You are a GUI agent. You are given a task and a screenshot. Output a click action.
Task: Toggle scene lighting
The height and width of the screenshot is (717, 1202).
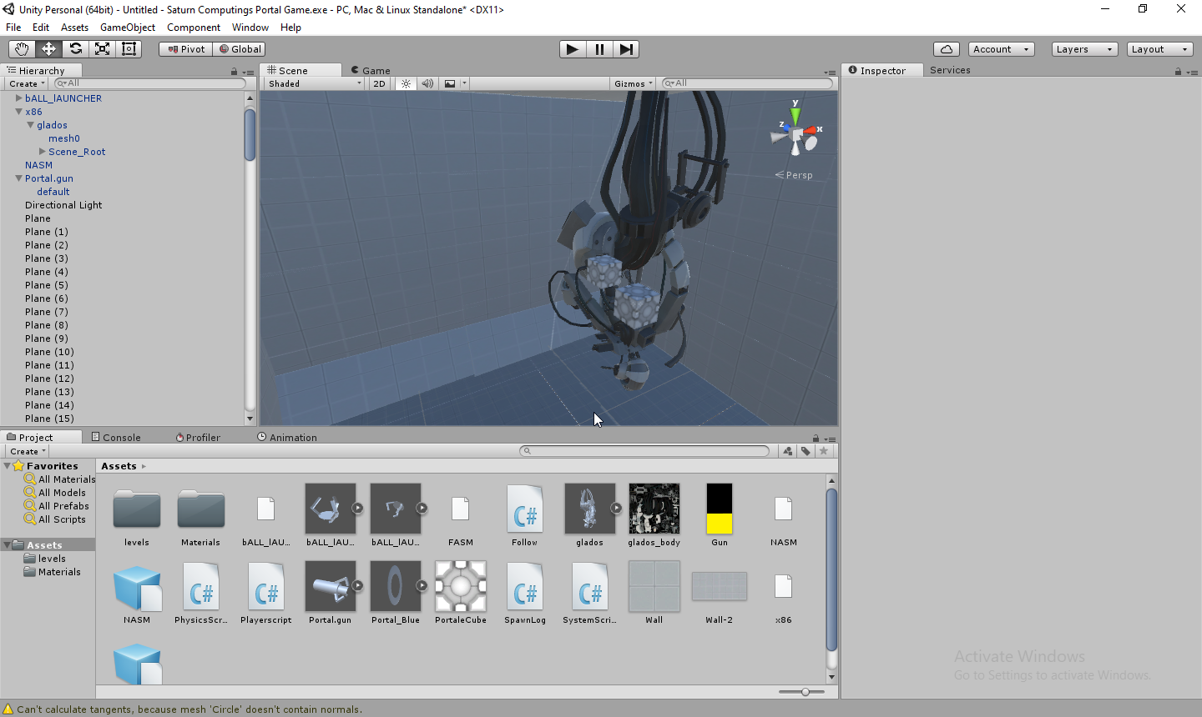[407, 83]
